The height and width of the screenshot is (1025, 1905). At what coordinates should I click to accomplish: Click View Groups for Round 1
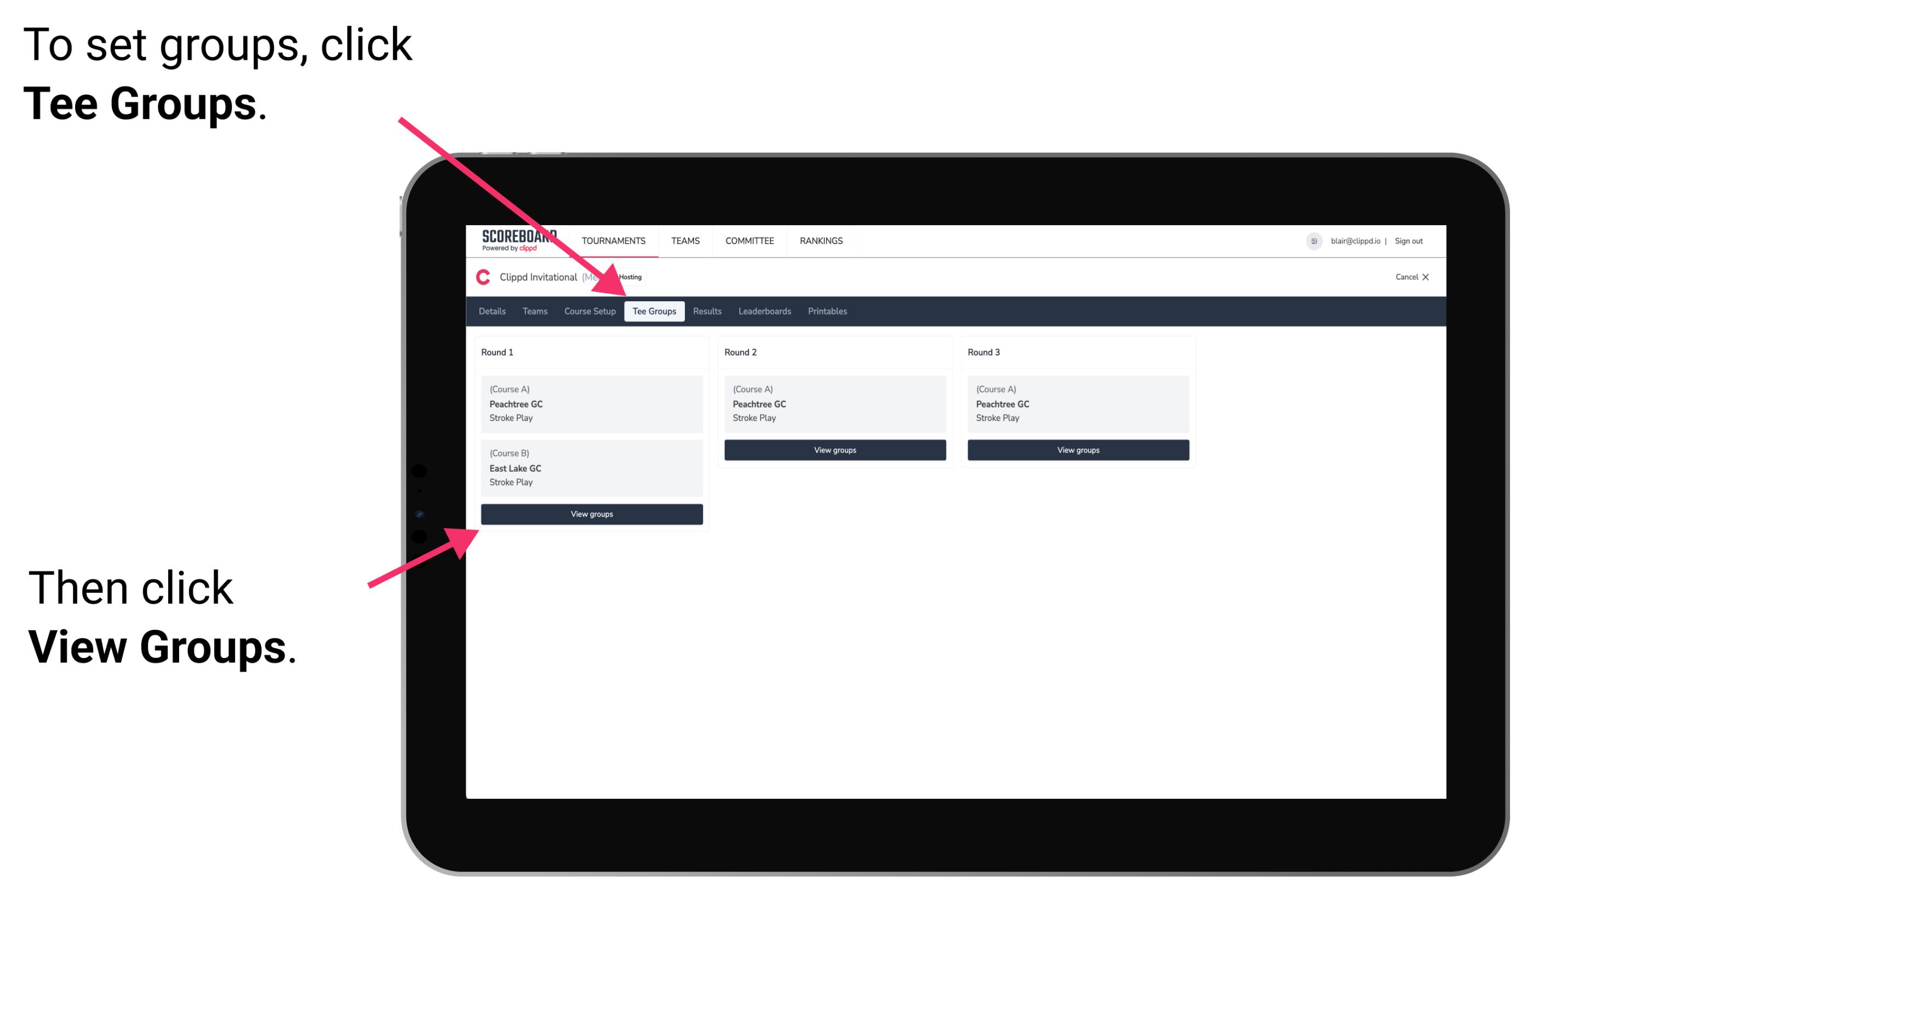[x=591, y=515]
